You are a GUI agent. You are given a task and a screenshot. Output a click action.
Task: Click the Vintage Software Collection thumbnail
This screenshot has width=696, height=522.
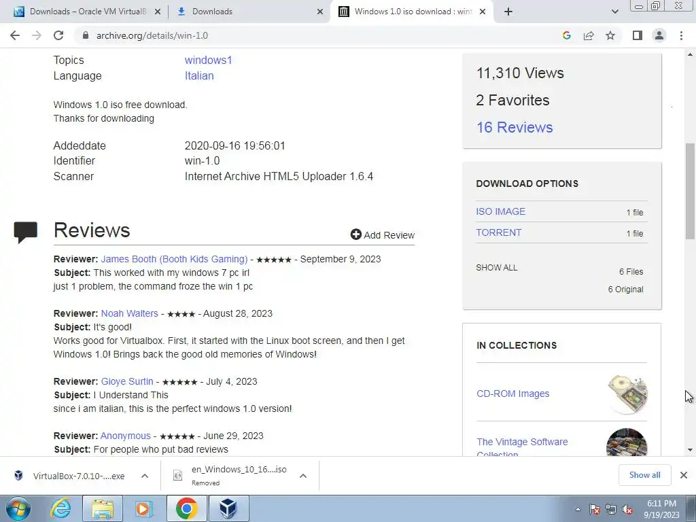click(627, 442)
